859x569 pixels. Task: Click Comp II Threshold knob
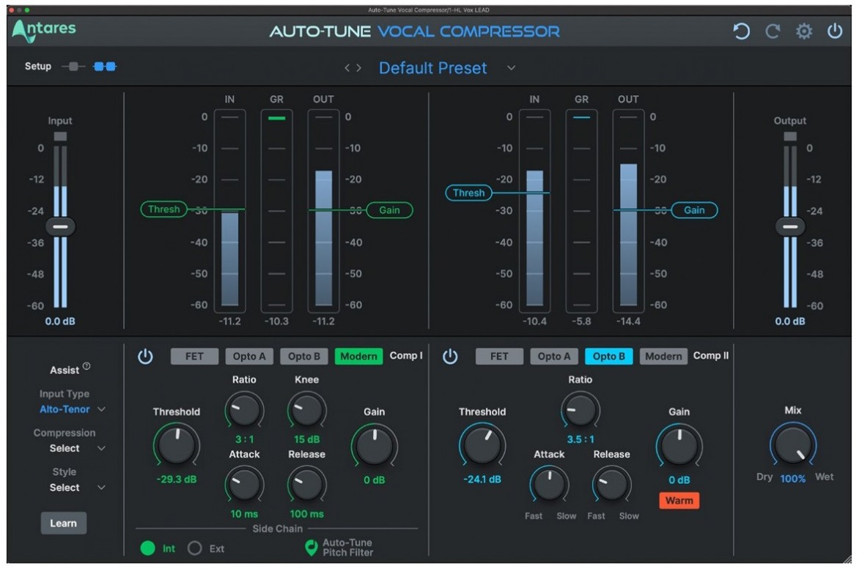[x=482, y=445]
